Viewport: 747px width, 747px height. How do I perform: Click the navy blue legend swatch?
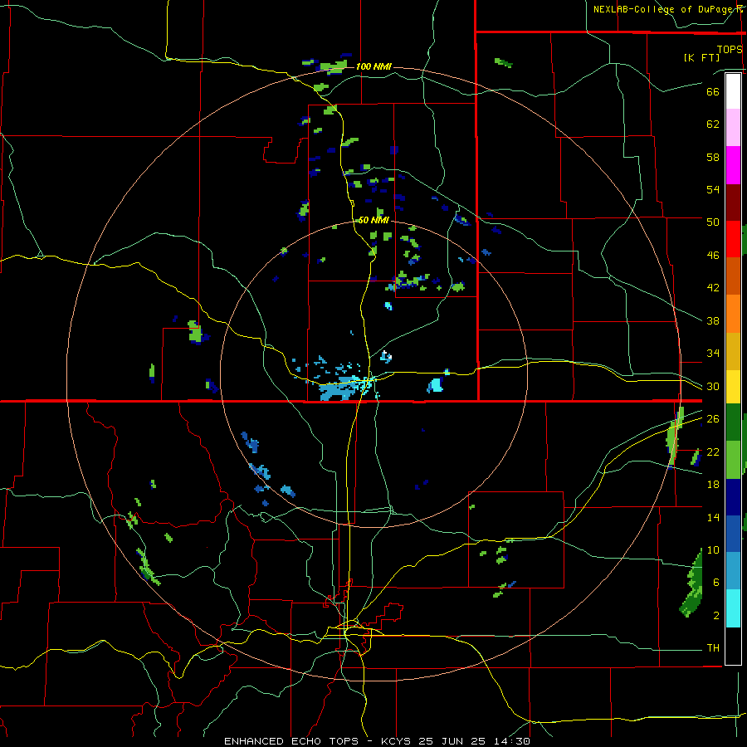(733, 497)
